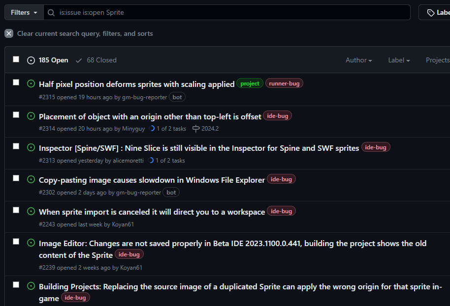This screenshot has width=450, height=306.
Task: Click the task progress icon on issue #2313
Action: coord(152,161)
